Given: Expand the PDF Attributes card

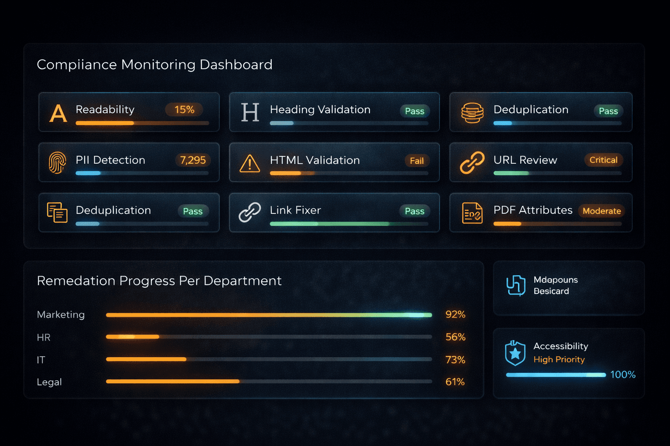Looking at the screenshot, I should tap(540, 213).
